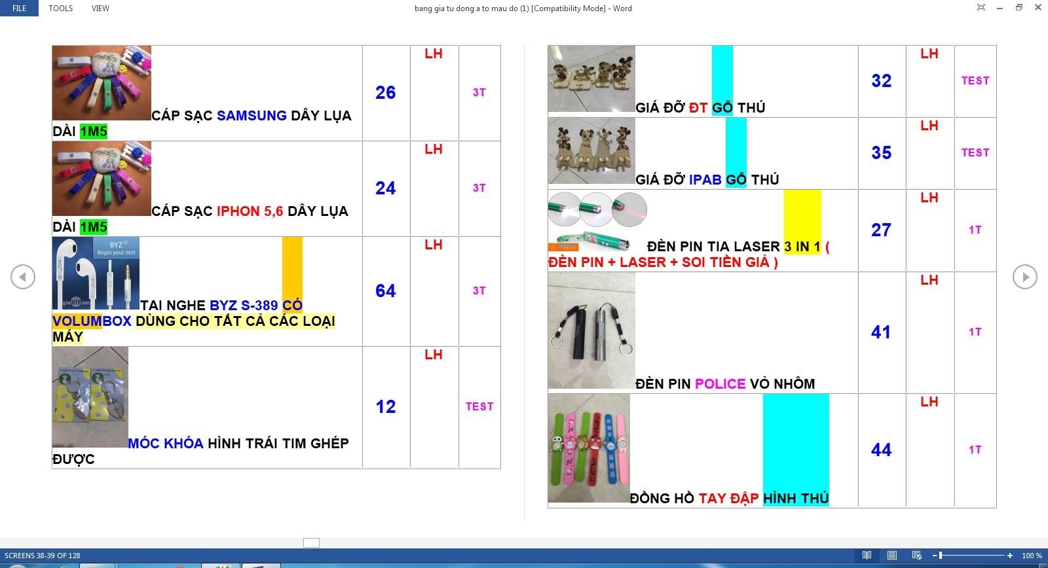Click text "CÁP SẠC IPHON 5,6 DÂY LỤA"

click(250, 211)
